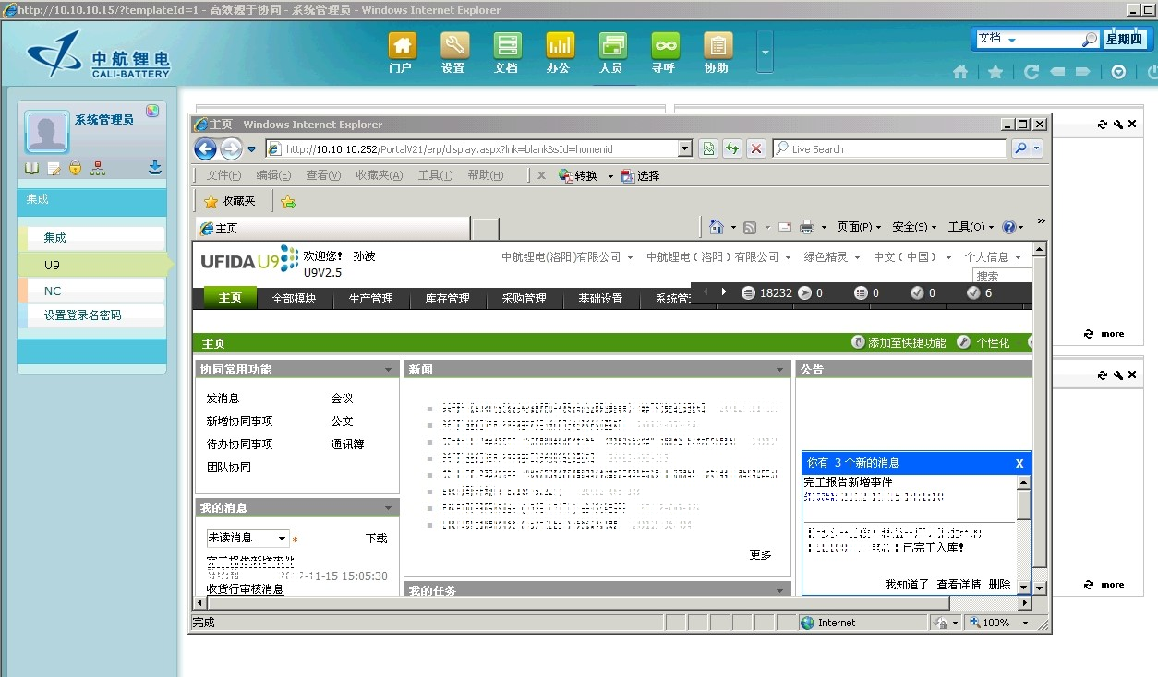The height and width of the screenshot is (677, 1158).
Task: Expand the top toolbar more-apps arrow
Action: coord(765,52)
